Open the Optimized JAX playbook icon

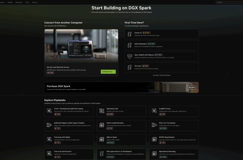point(102,111)
